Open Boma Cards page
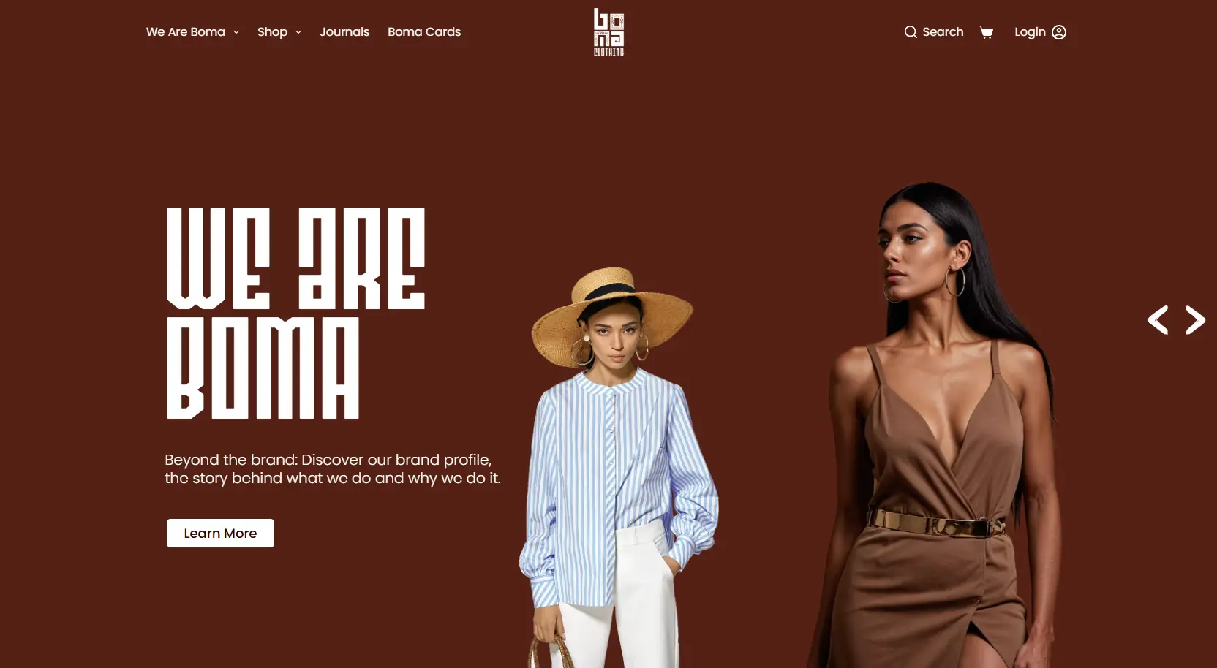 (x=424, y=32)
